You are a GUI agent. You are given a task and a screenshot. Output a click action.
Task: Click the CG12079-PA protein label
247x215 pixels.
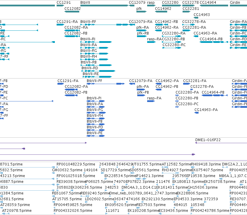[141, 81]
